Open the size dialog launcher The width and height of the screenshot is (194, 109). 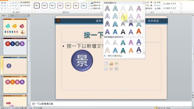click(x=181, y=12)
